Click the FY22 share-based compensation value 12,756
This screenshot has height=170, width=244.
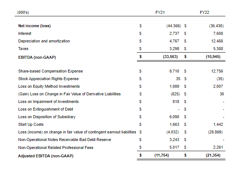click(x=217, y=71)
